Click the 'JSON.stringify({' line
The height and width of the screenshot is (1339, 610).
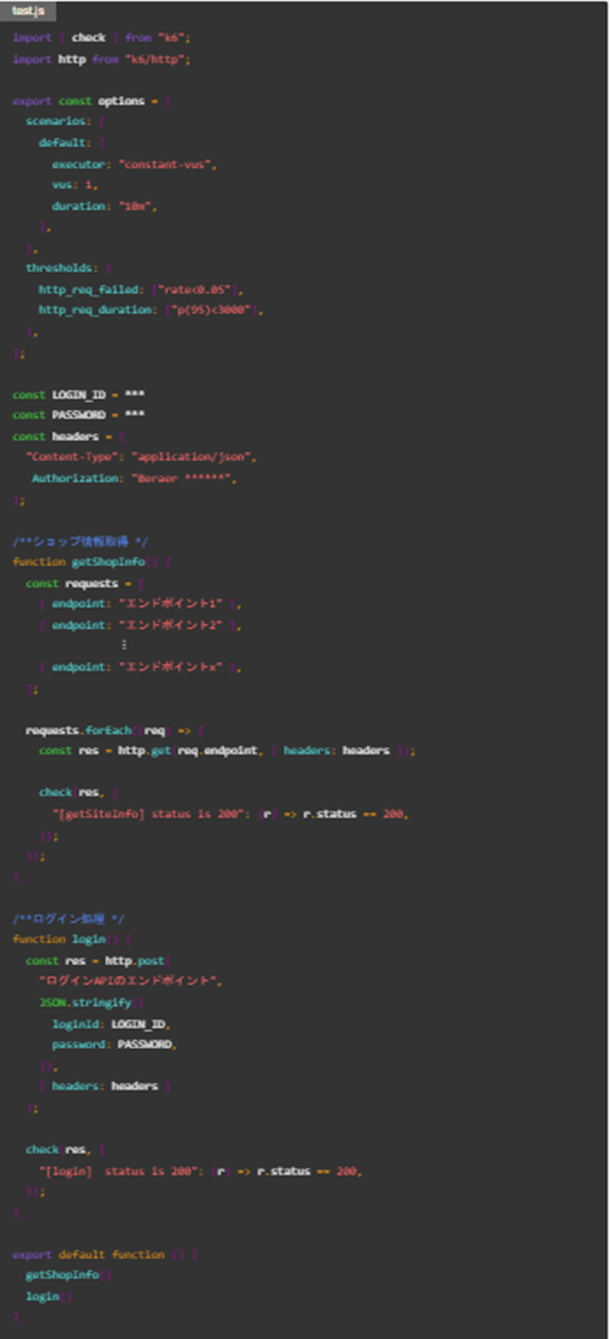click(91, 1003)
